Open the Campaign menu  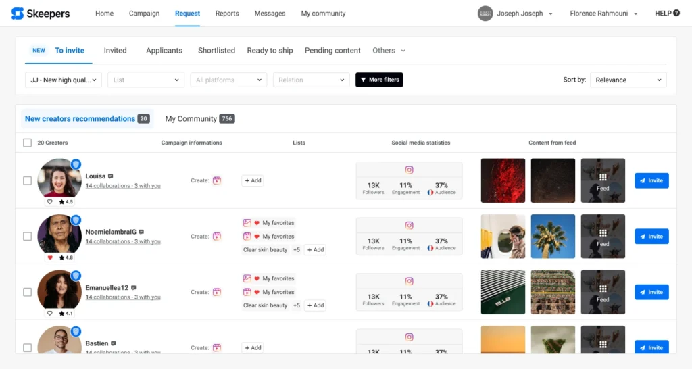click(145, 14)
